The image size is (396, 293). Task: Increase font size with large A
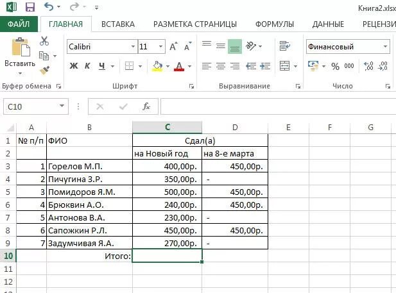(x=173, y=46)
